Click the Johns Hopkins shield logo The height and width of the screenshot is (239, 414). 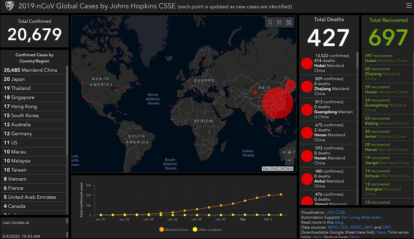coord(9,6)
